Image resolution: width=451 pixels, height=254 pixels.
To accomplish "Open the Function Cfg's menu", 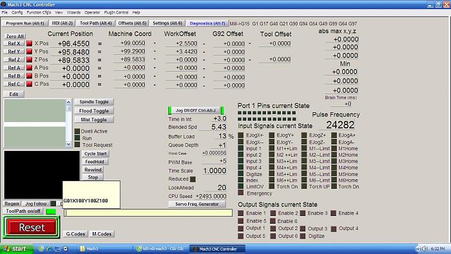I will (39, 12).
